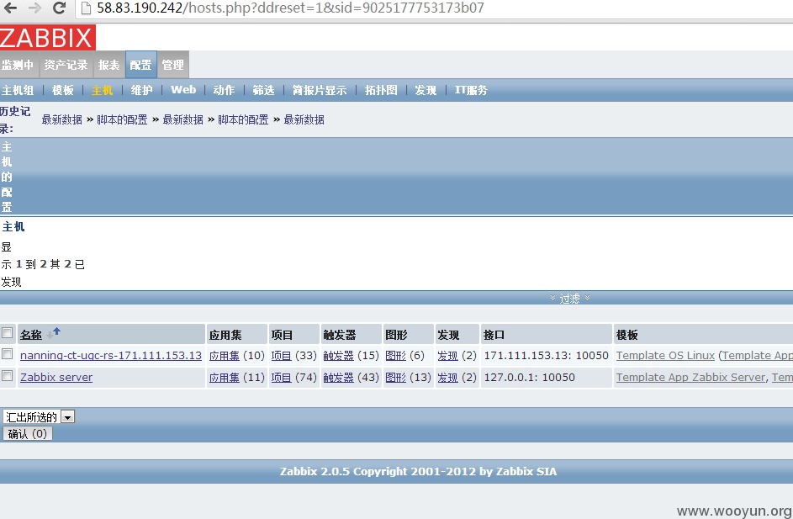Open Template App Zabbix Server link

click(691, 378)
